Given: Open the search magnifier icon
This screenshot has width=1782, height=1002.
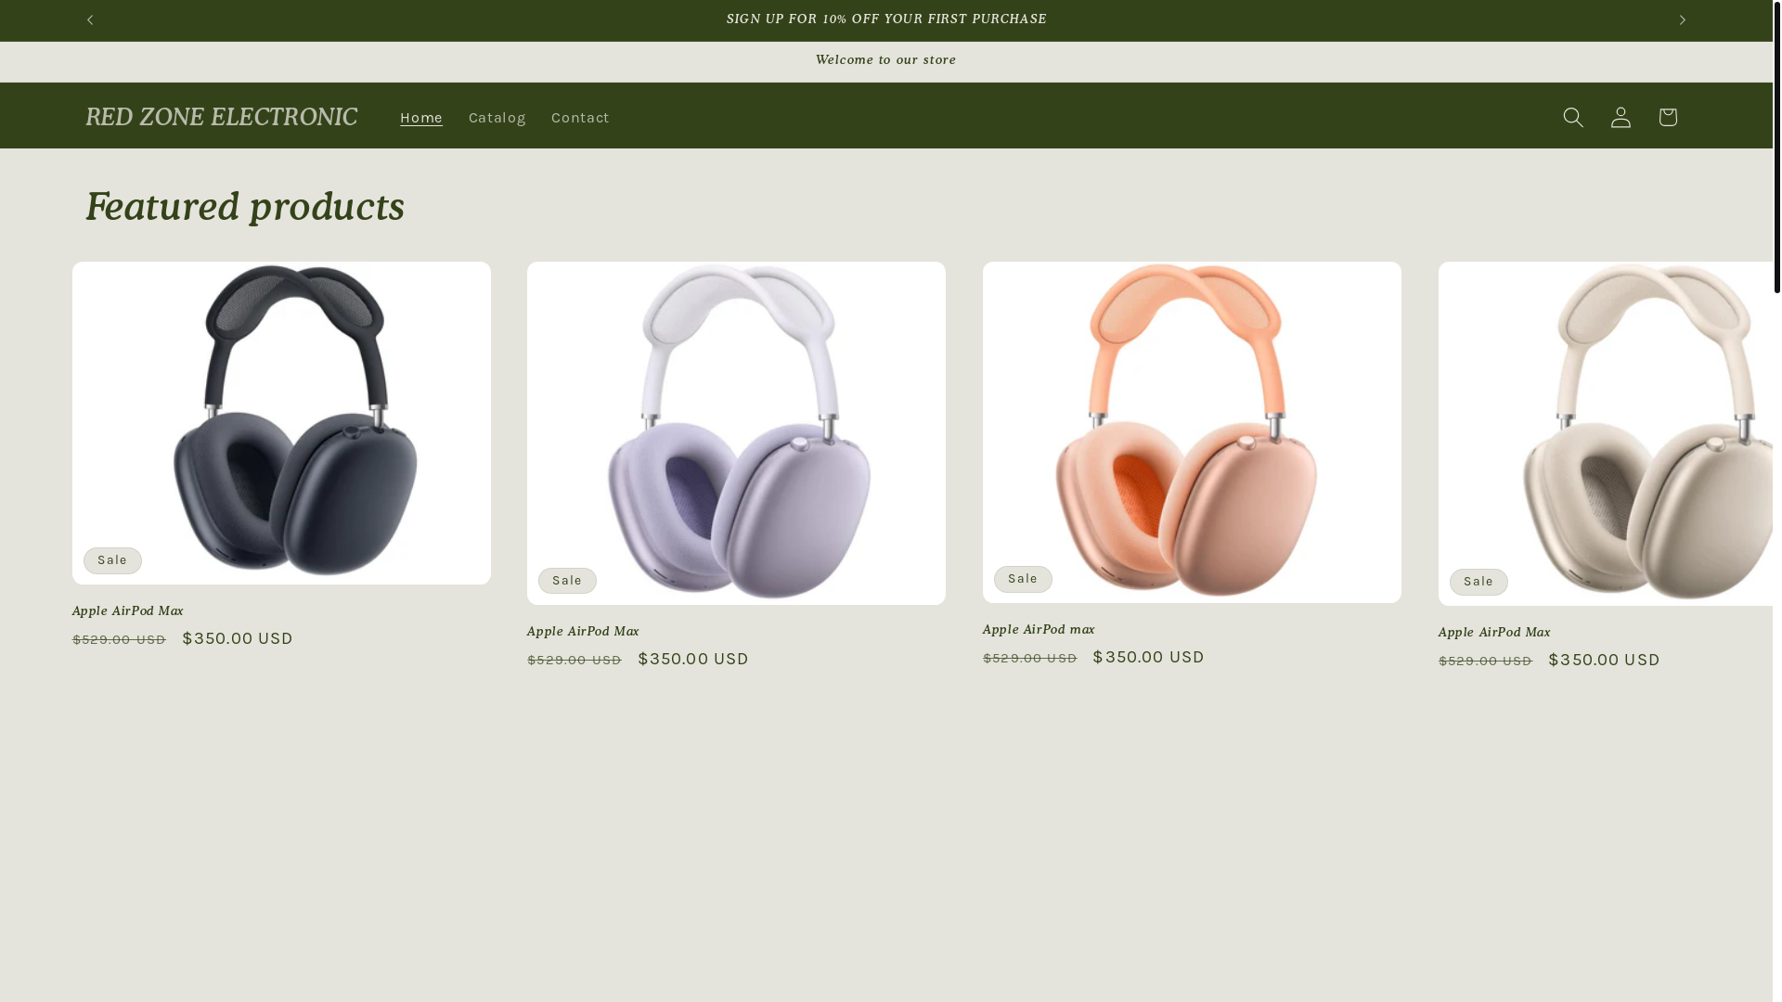Looking at the screenshot, I should point(1573,117).
